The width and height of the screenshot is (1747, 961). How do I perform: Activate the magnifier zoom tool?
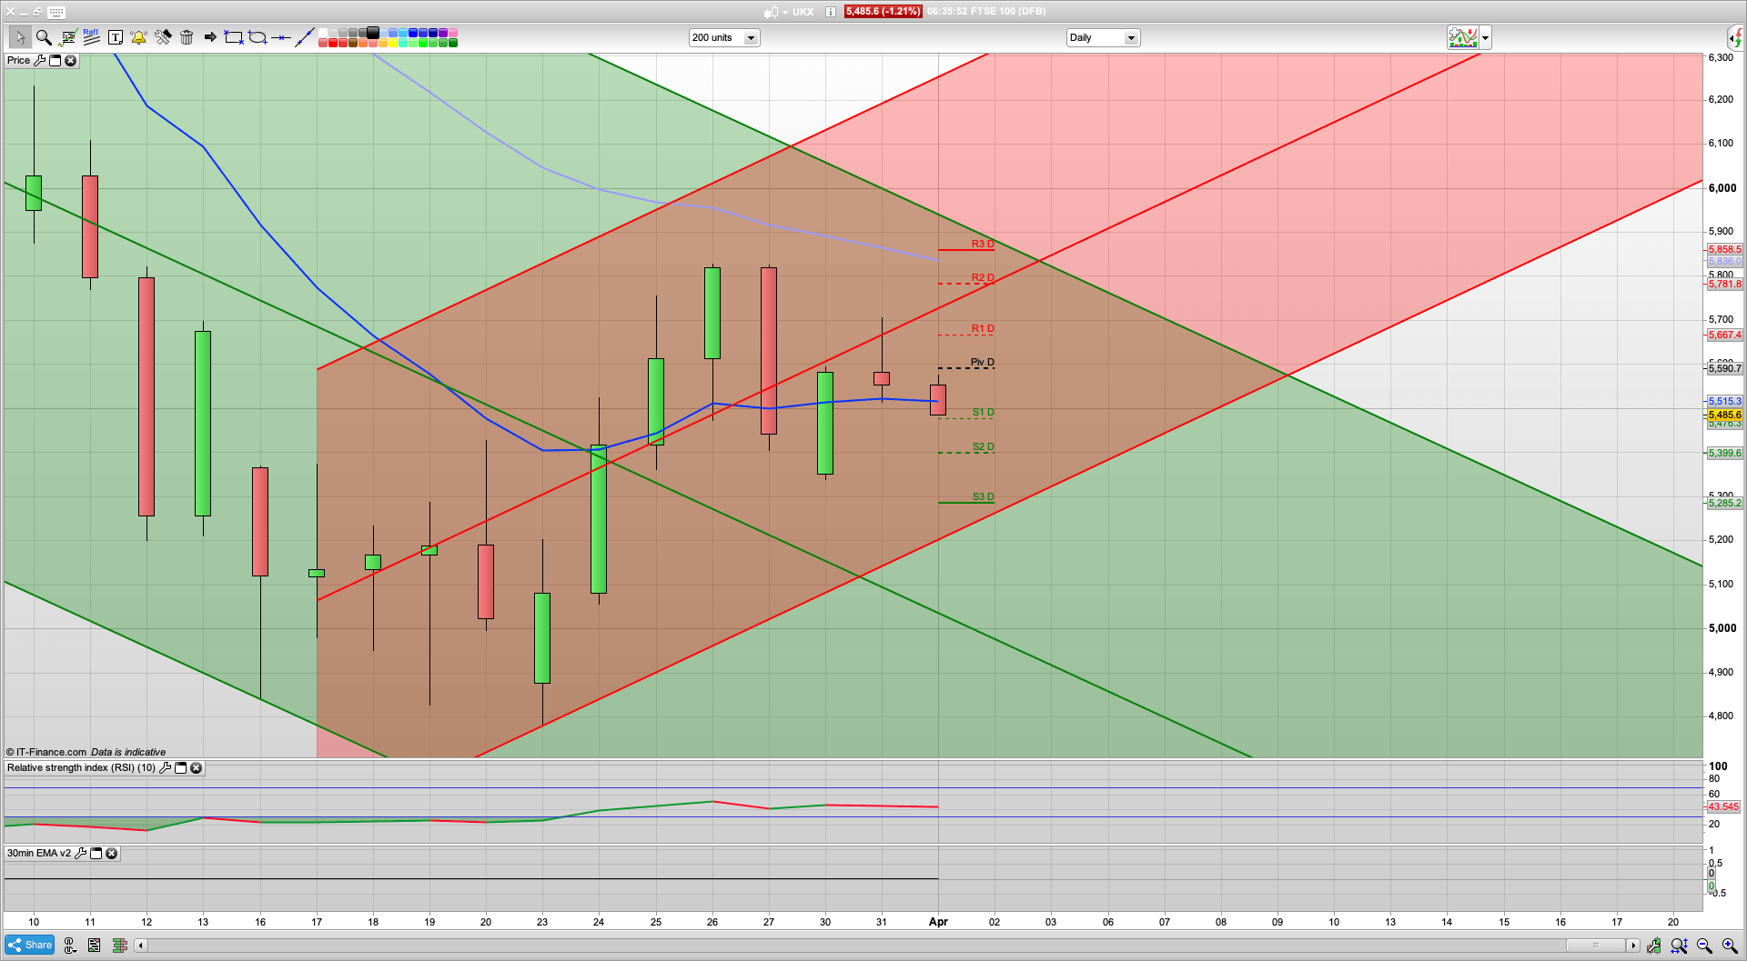pos(44,37)
